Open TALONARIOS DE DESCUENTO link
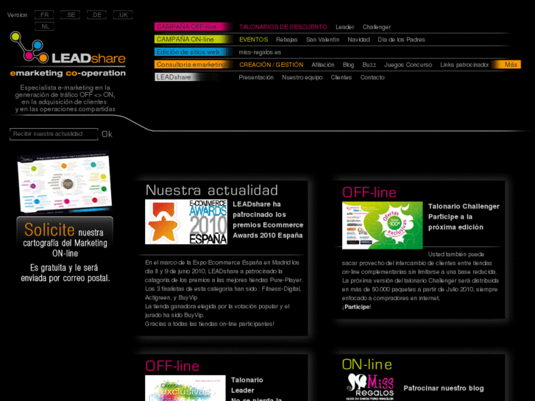This screenshot has height=401, width=535. point(283,27)
